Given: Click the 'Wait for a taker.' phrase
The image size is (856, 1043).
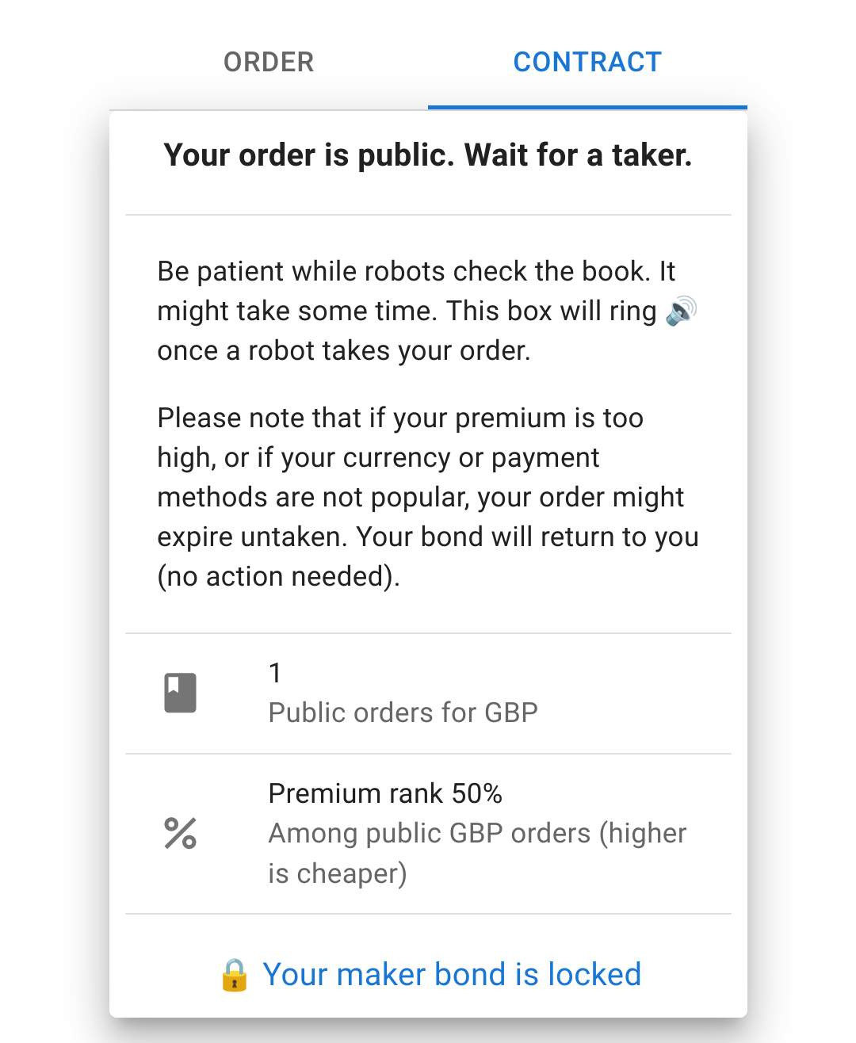Looking at the screenshot, I should 578,155.
